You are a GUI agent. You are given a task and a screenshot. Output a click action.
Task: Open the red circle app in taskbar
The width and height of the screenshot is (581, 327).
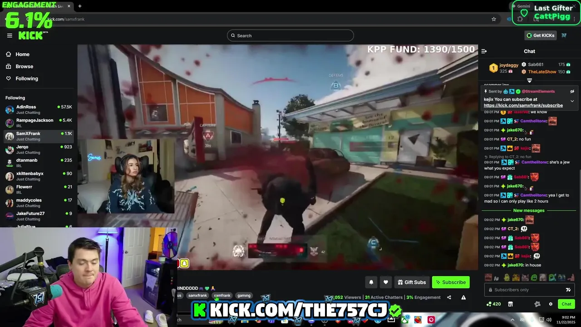tap(431, 320)
